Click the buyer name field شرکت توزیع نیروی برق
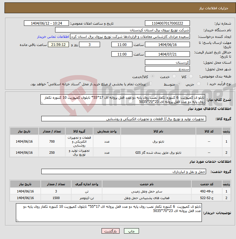 (122, 30)
